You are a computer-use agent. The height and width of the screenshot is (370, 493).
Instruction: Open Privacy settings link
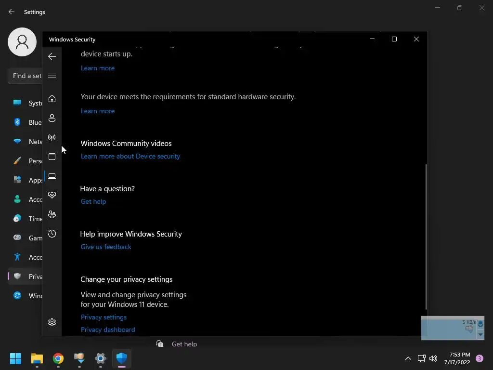point(104,317)
